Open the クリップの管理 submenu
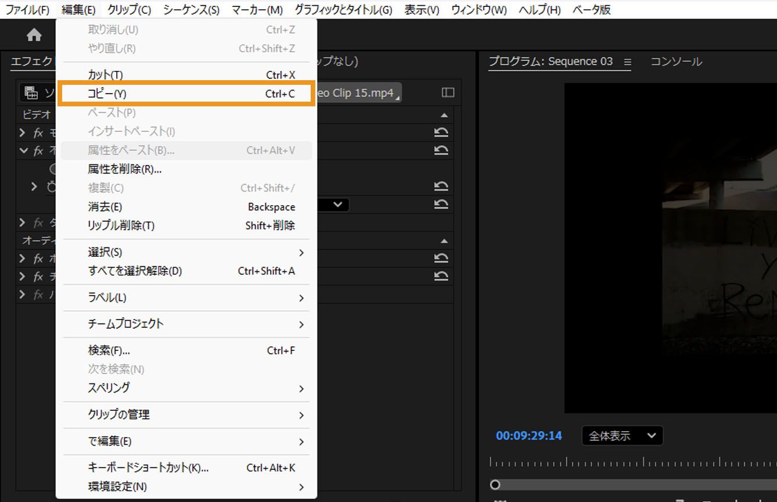 pyautogui.click(x=186, y=415)
